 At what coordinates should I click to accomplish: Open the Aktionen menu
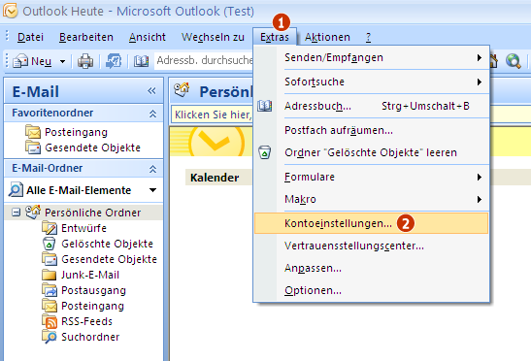point(327,37)
